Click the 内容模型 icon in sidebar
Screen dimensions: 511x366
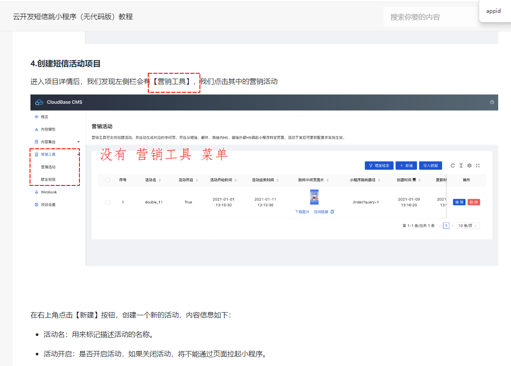[37, 129]
